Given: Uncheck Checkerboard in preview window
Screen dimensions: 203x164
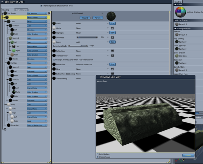Looking at the screenshot, I should 97,157.
